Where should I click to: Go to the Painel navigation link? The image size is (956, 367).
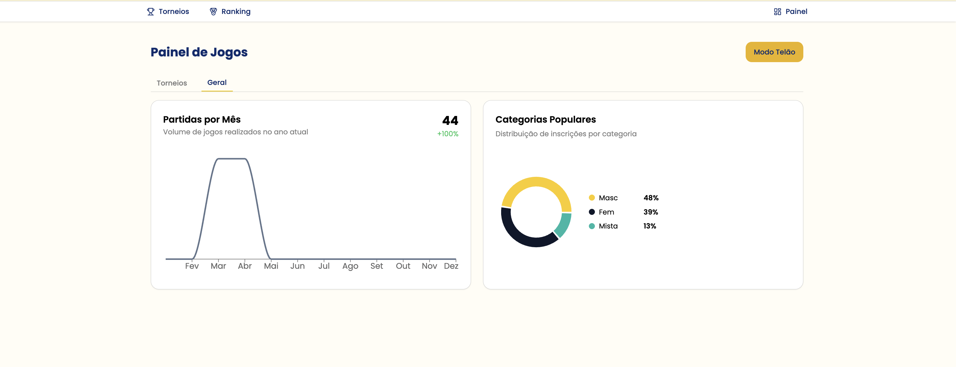click(x=796, y=11)
